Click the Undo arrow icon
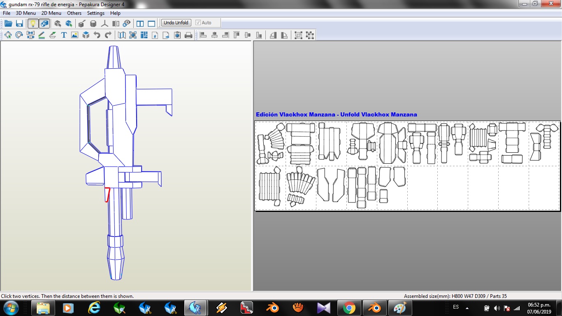This screenshot has width=562, height=316. (x=97, y=35)
